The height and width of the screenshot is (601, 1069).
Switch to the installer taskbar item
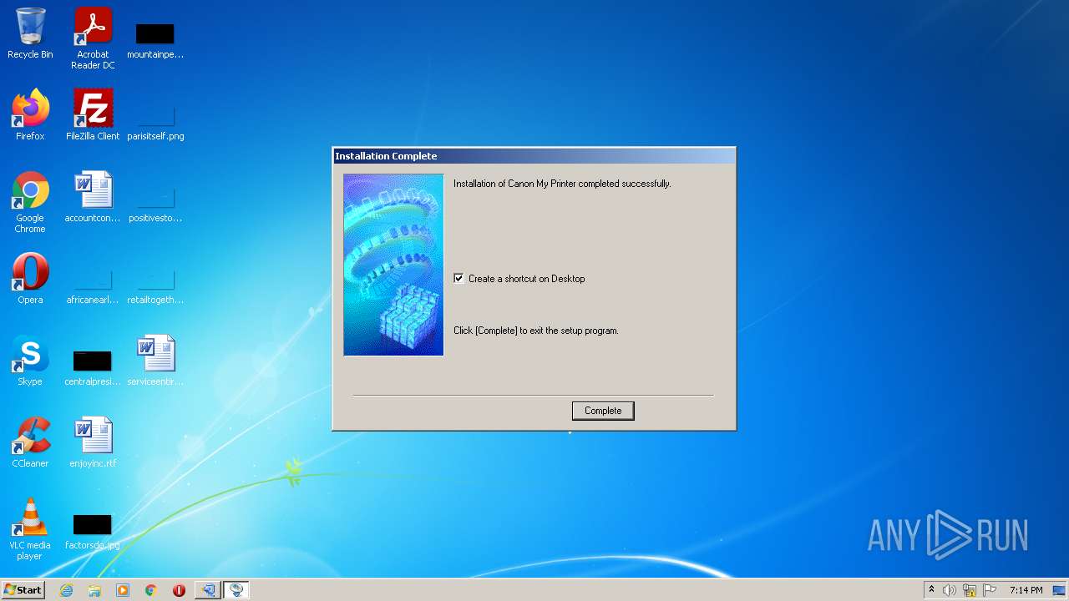pos(208,590)
